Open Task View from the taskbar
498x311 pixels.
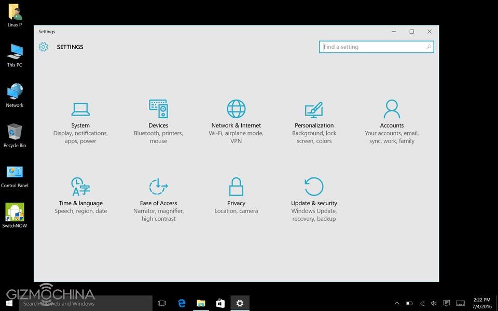tap(162, 303)
